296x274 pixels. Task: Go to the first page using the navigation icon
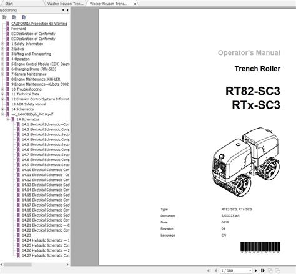pos(209,270)
